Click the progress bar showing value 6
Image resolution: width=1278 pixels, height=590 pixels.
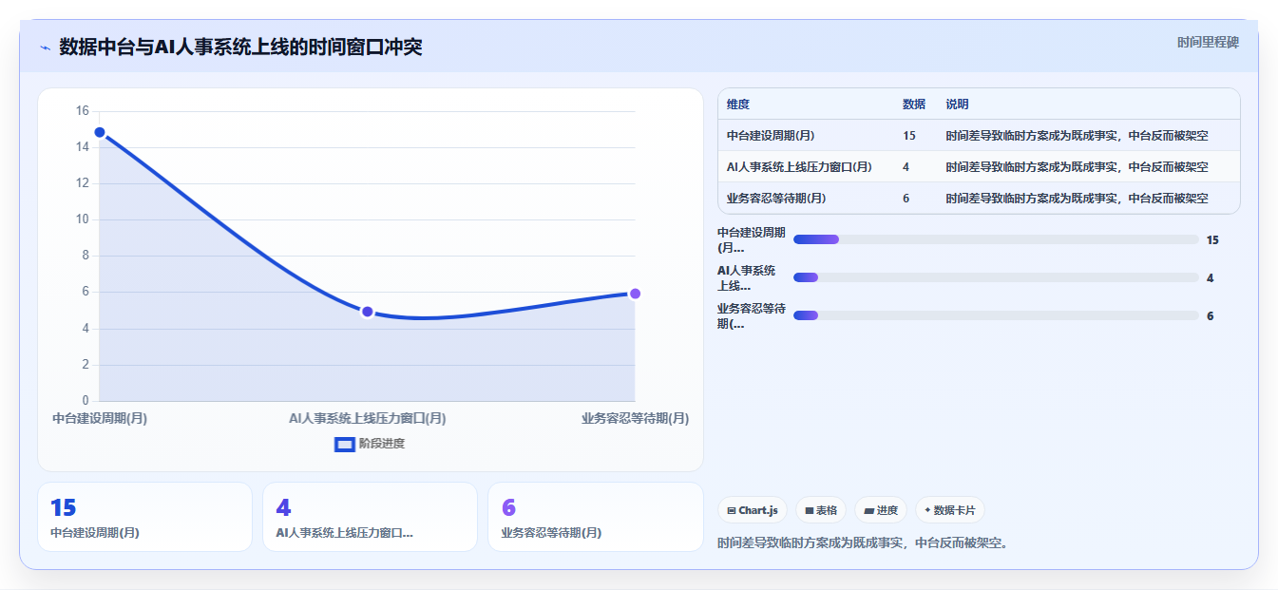coord(996,315)
